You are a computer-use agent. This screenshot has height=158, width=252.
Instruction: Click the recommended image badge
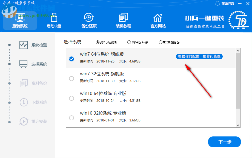(199, 56)
